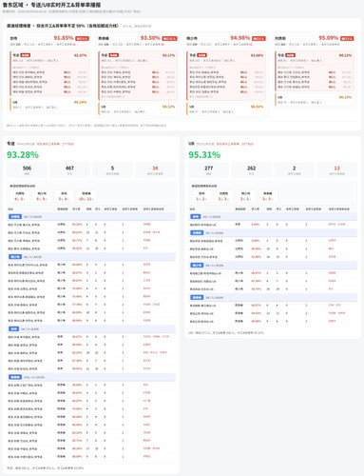Open the red 13 stat tile

337,169
